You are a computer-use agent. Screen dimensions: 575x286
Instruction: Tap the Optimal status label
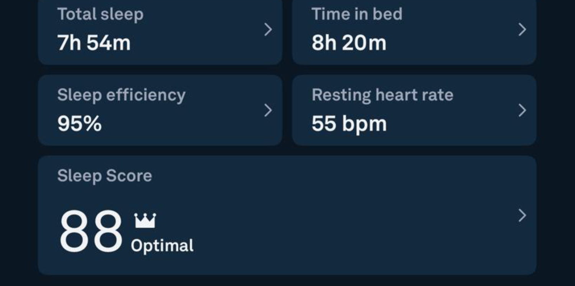pos(162,246)
